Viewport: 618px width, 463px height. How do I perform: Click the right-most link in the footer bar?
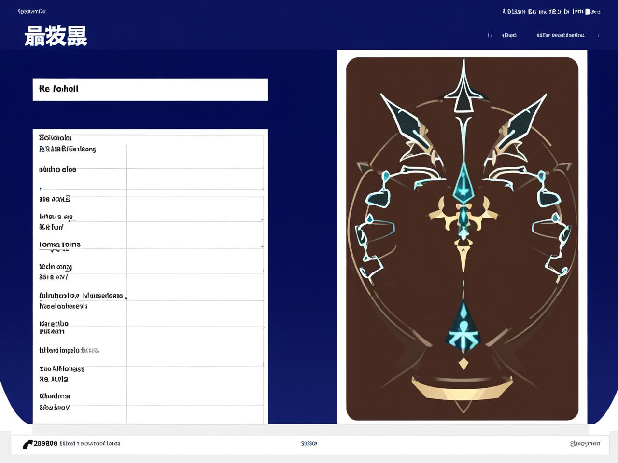click(585, 444)
